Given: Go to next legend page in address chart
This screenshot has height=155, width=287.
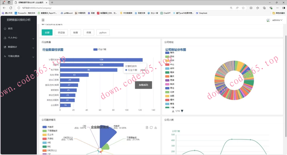Looking at the screenshot, I should point(182,111).
